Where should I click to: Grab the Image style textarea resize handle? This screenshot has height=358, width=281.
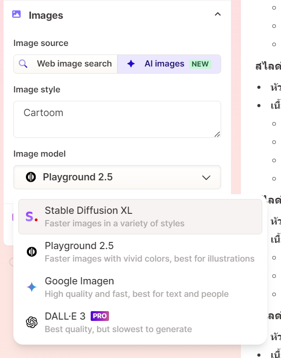coord(217,134)
